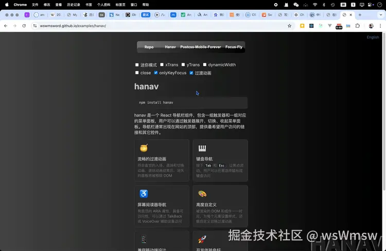Click the 高度自定义 card title
386x251 pixels.
coord(206,205)
